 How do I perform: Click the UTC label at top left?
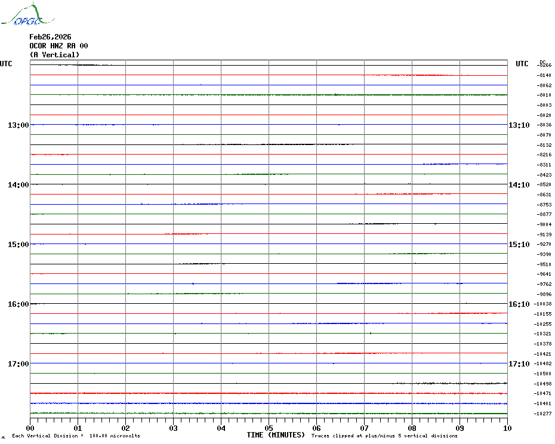tap(6, 64)
